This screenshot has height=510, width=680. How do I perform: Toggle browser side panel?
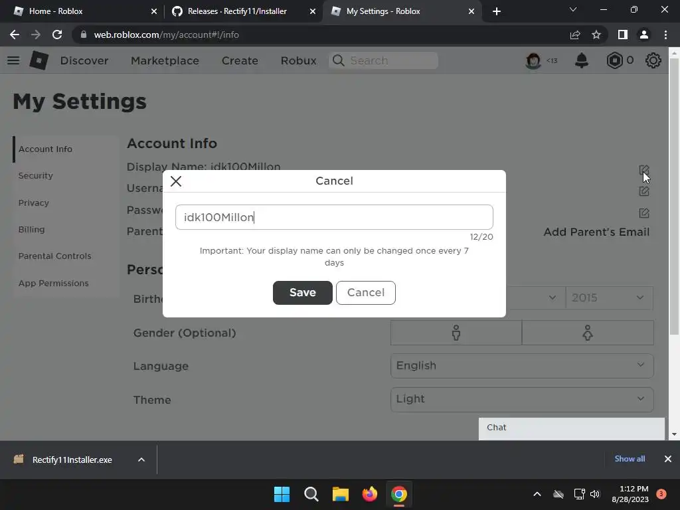point(623,35)
